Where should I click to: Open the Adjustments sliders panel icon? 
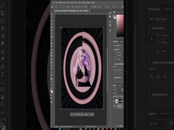point(110,25)
